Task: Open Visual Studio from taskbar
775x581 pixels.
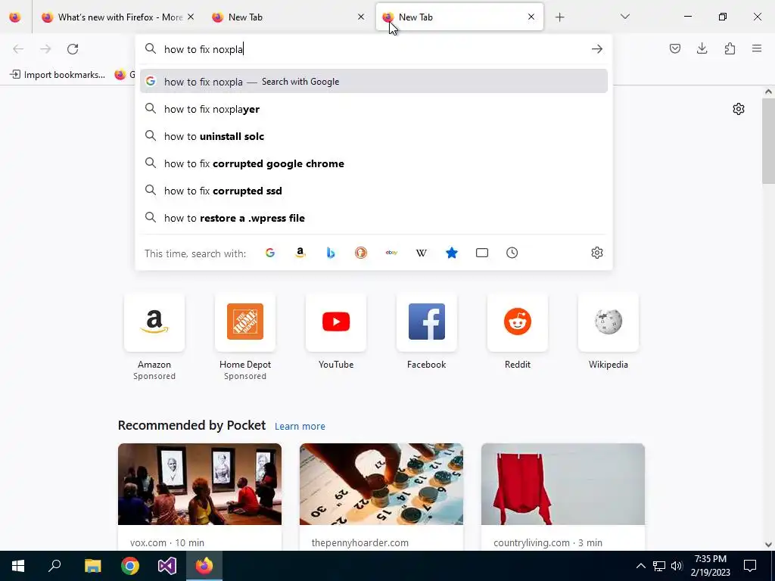Action: coord(167,566)
